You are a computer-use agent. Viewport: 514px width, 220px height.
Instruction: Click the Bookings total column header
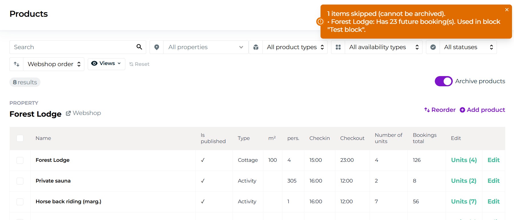(425, 138)
